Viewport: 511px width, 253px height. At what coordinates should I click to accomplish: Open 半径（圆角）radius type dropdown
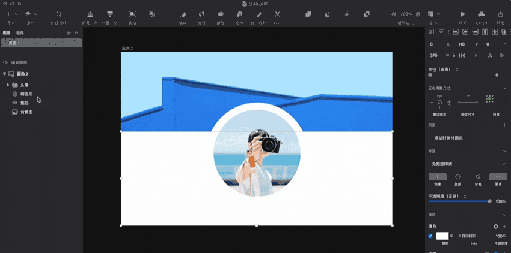tap(457, 70)
